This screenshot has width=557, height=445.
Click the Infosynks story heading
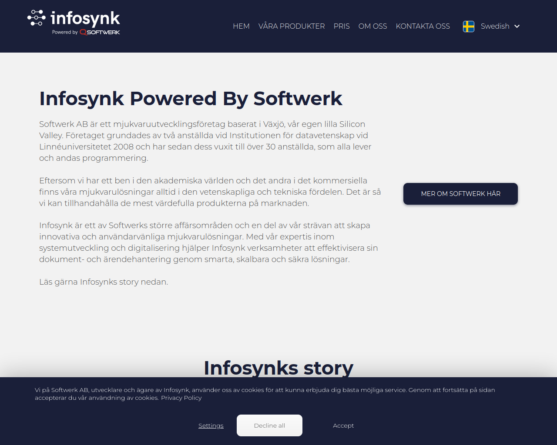[278, 368]
